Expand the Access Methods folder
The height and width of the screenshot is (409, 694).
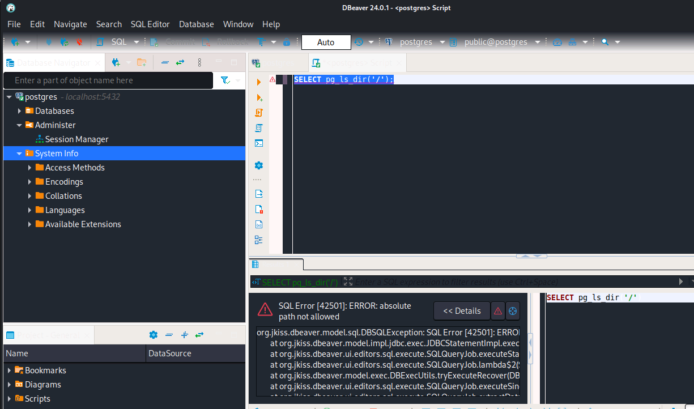29,168
